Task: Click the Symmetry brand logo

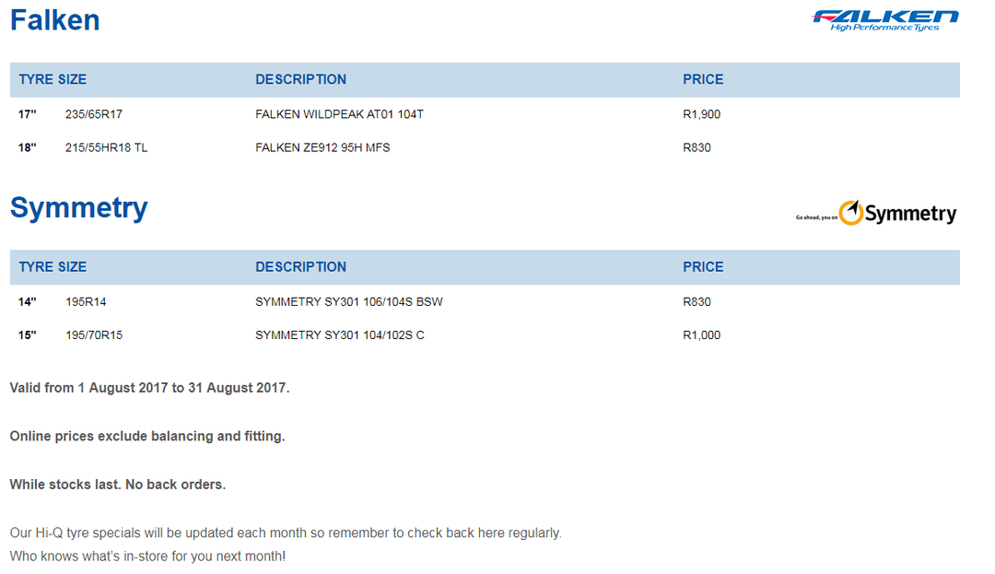Action: 876,213
